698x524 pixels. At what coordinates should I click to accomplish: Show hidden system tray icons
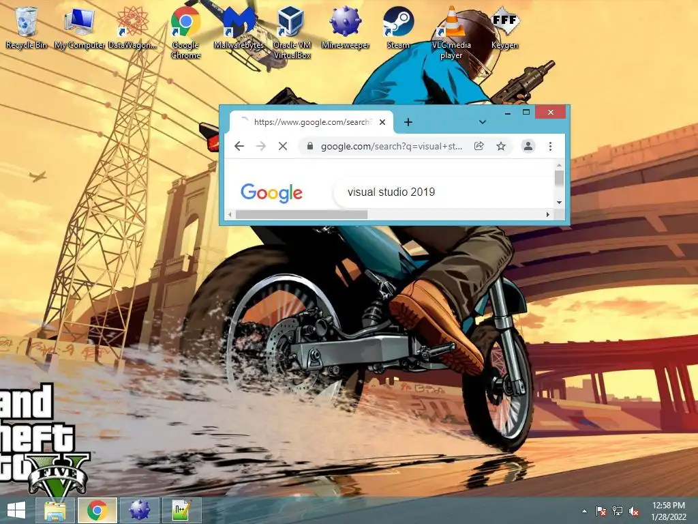(584, 511)
